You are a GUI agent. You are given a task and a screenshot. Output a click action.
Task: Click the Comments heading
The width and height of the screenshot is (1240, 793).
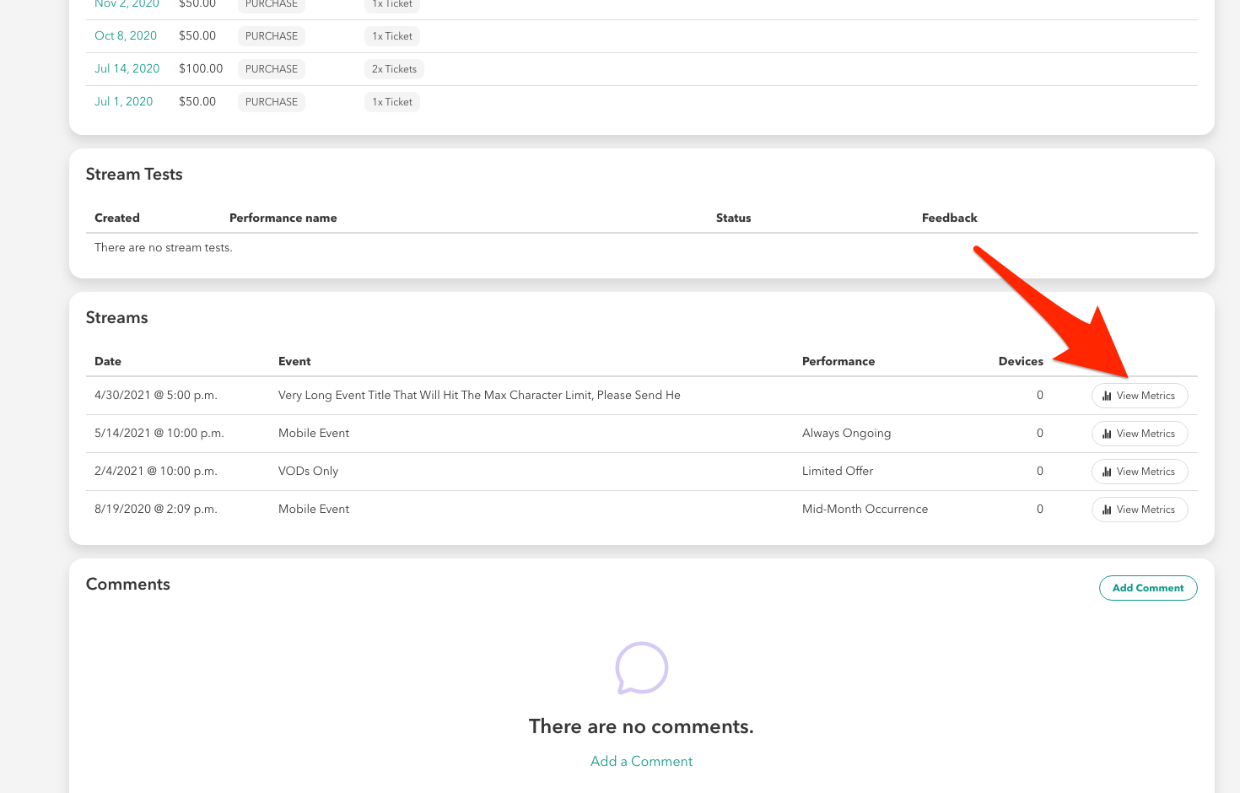tap(128, 584)
